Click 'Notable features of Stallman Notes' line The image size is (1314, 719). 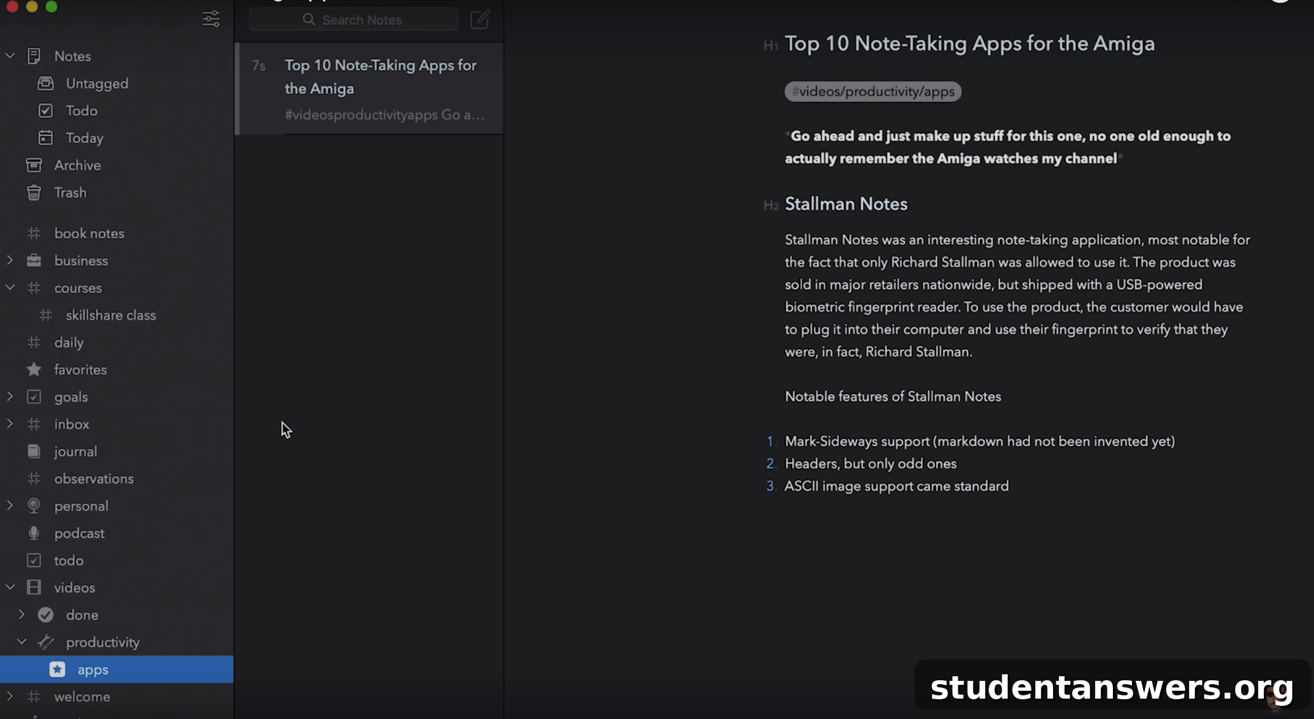[x=893, y=396]
